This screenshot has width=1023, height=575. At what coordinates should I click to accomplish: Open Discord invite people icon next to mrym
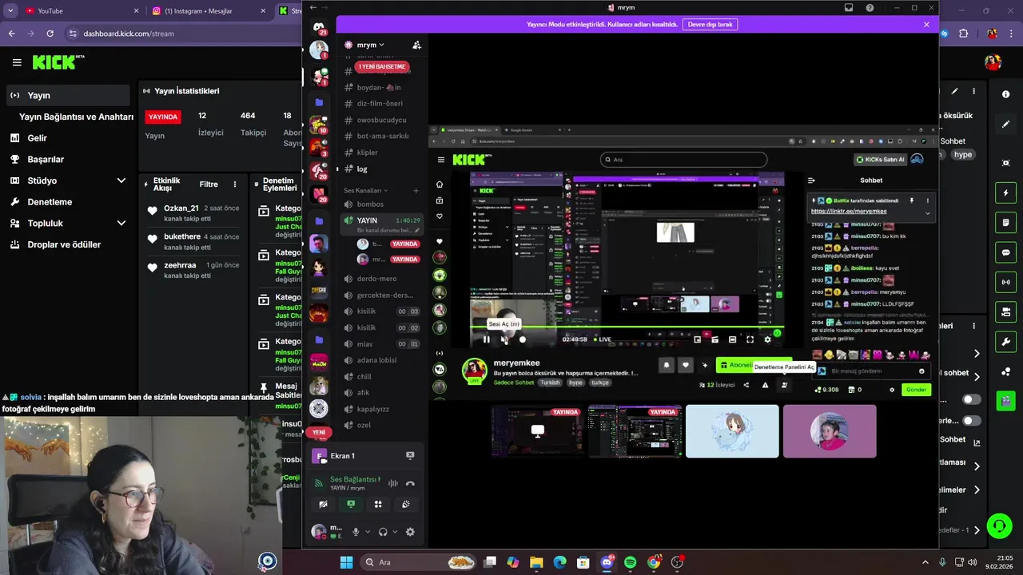coord(416,45)
